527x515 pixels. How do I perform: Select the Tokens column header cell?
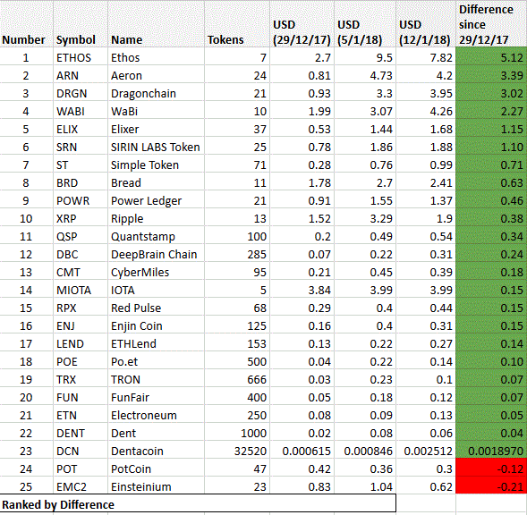[237, 24]
